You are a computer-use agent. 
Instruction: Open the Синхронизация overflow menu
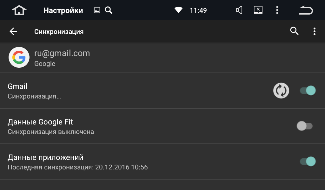coord(314,31)
